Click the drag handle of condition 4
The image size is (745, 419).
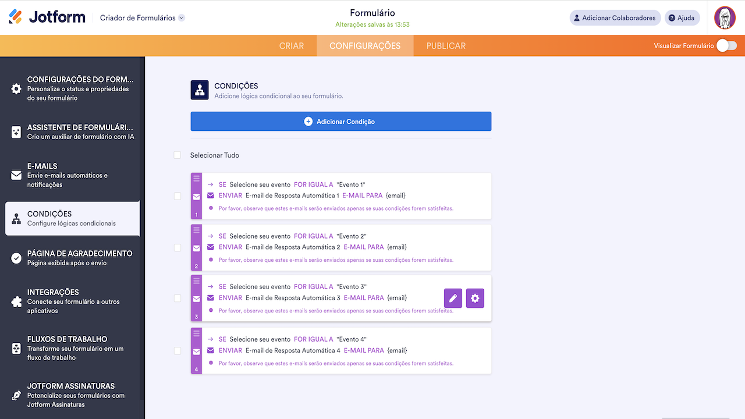click(196, 333)
